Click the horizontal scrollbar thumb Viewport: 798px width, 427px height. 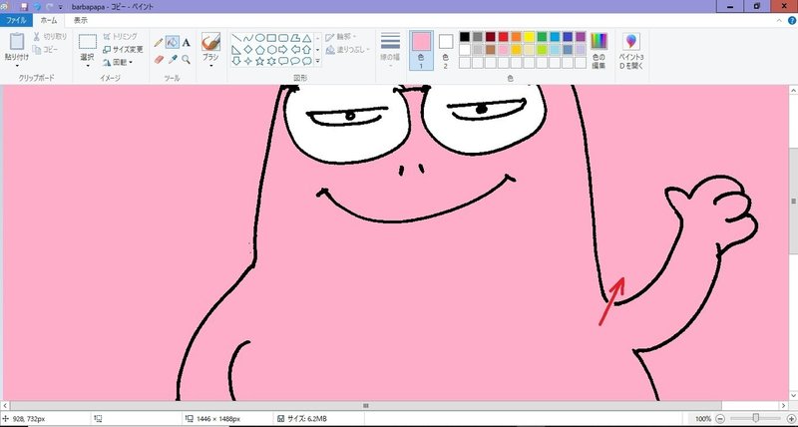(365, 406)
